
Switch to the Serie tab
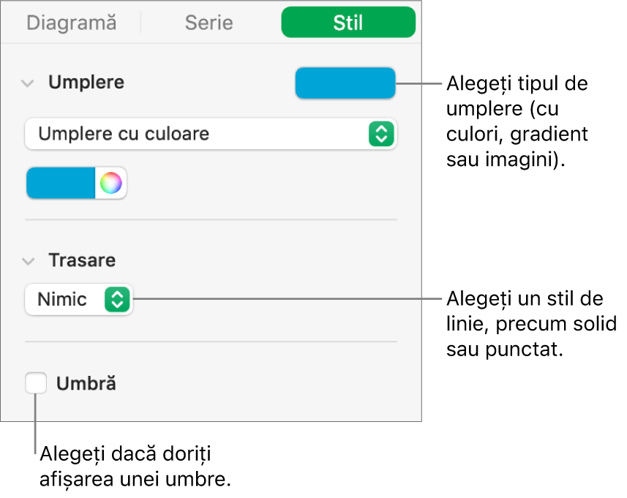209,23
